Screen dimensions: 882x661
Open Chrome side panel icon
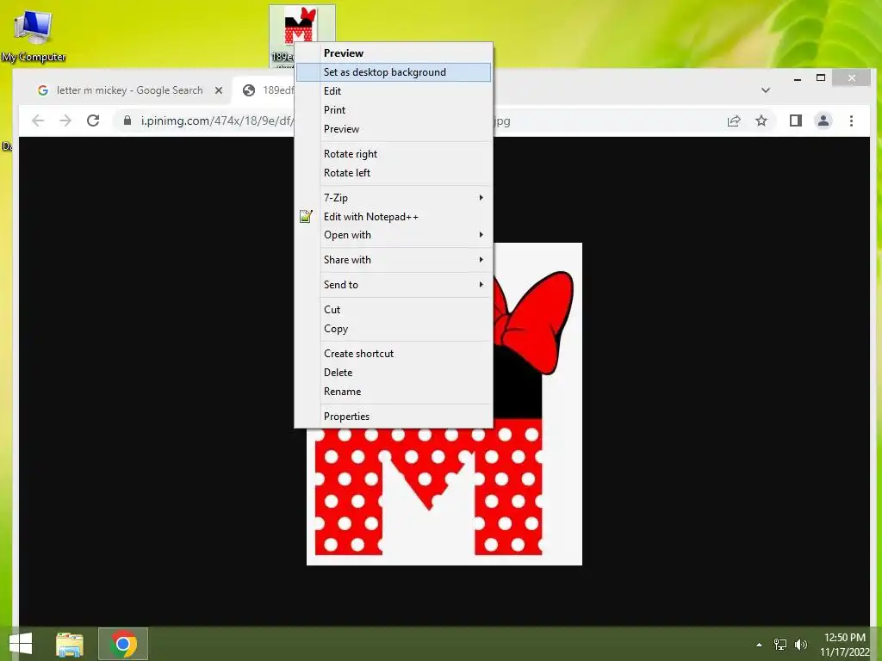pyautogui.click(x=795, y=120)
